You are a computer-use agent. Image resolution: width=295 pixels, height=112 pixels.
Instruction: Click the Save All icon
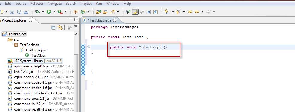[x=19, y=12]
